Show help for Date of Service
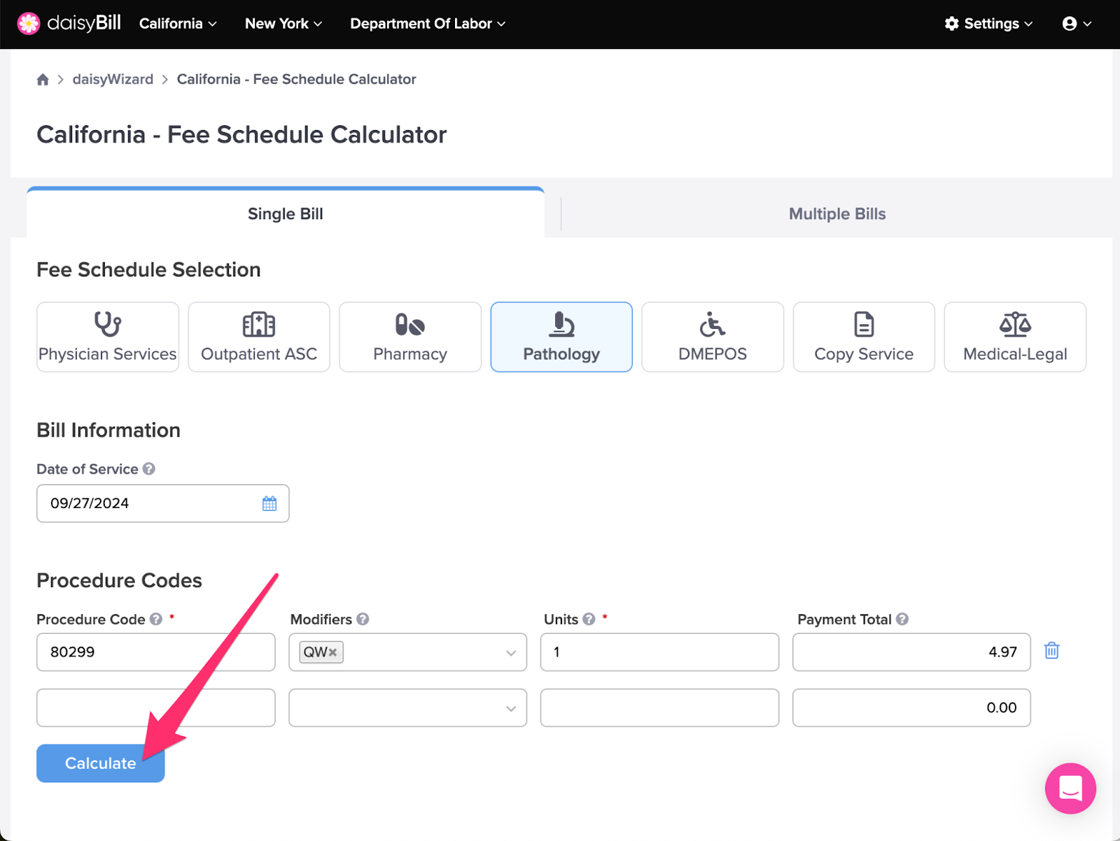This screenshot has height=841, width=1120. click(x=149, y=469)
